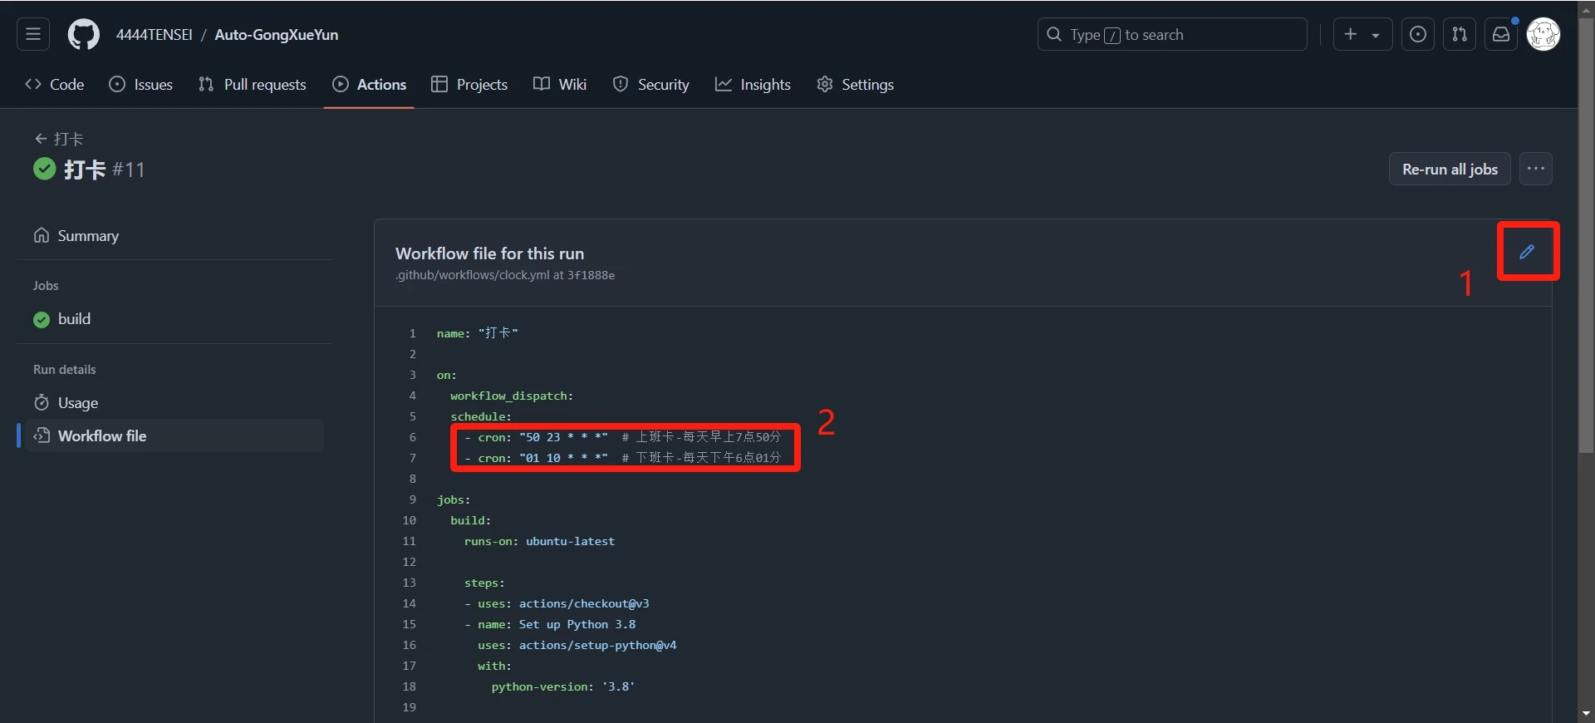
Task: Open the notifications inbox icon
Action: (x=1501, y=35)
